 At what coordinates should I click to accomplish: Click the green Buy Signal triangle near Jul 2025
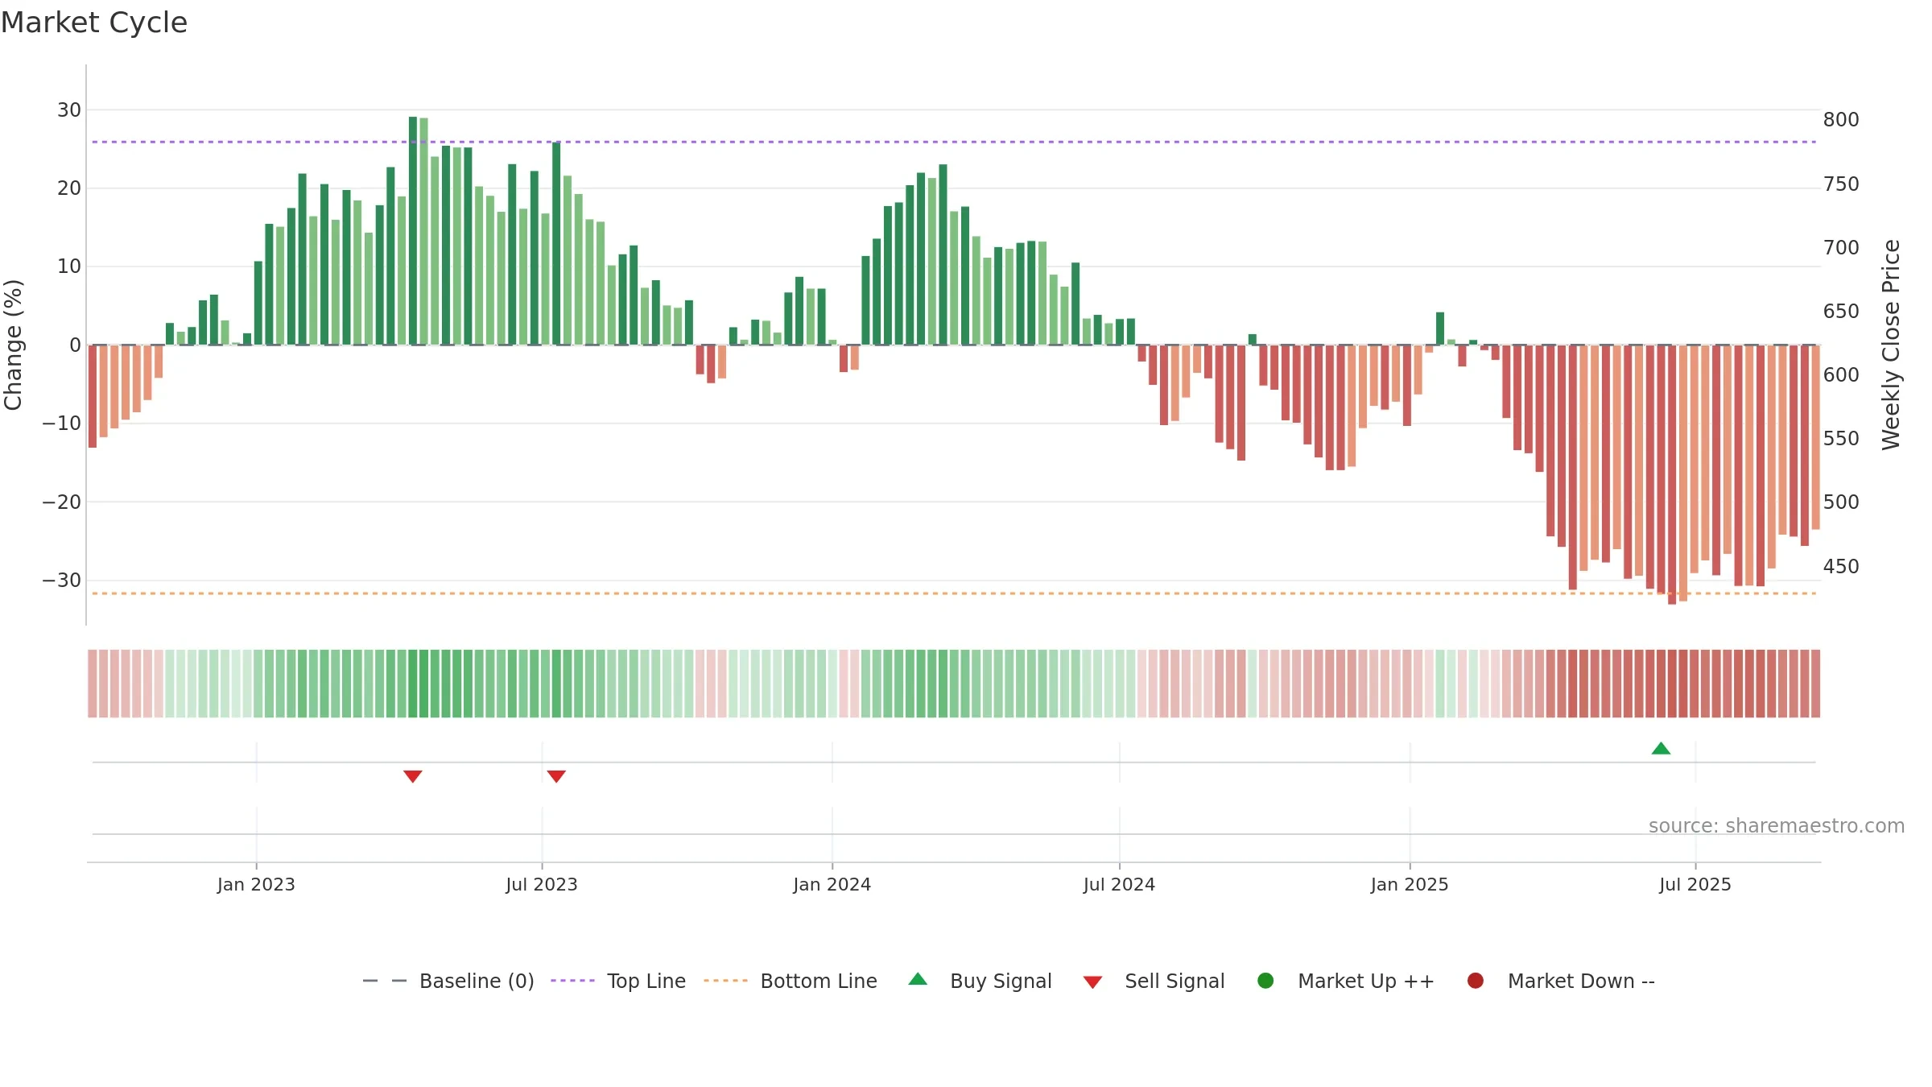pos(1661,748)
